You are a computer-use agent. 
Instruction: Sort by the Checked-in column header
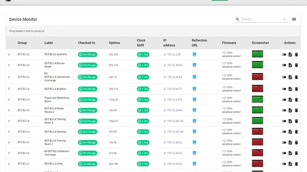click(86, 43)
